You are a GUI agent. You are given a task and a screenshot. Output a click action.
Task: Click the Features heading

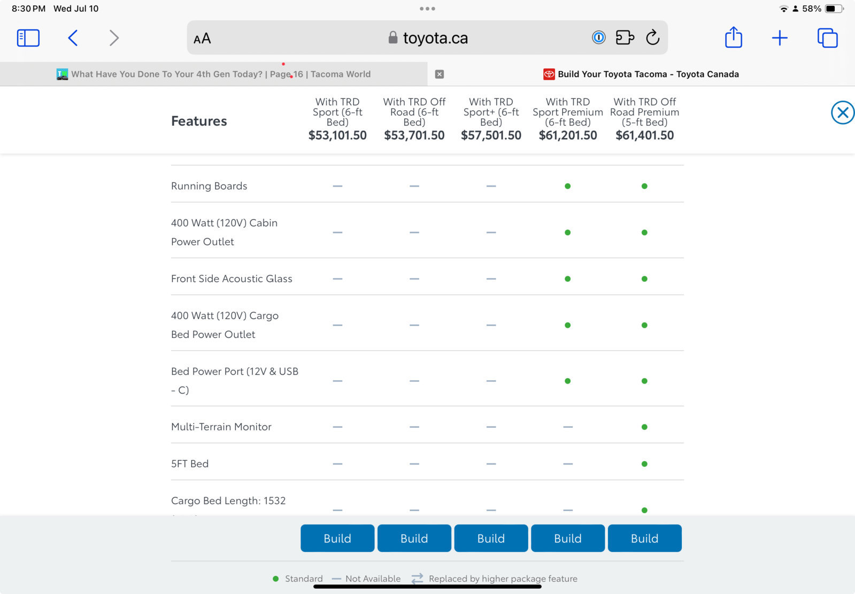coord(199,121)
